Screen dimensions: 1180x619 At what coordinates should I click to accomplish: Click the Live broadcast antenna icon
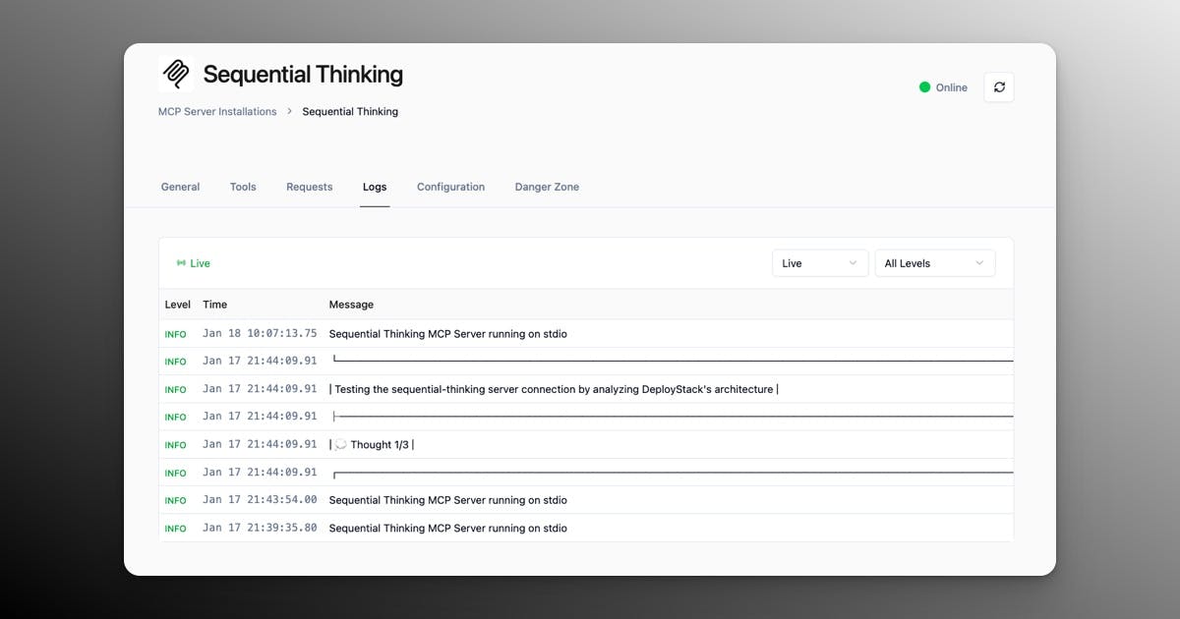point(179,262)
